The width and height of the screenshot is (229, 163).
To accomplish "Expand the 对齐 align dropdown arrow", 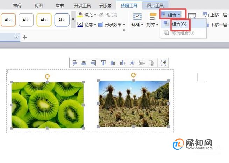I will click(157, 25).
